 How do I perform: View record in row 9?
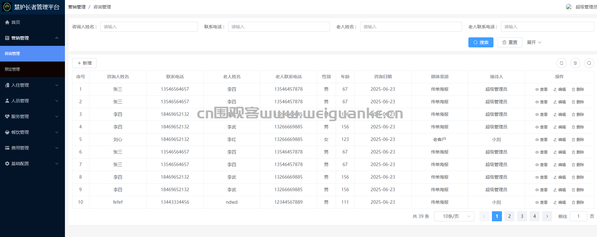[x=541, y=190]
